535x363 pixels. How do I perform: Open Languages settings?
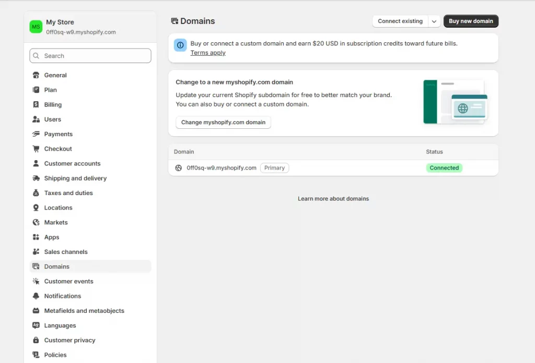pyautogui.click(x=90, y=325)
